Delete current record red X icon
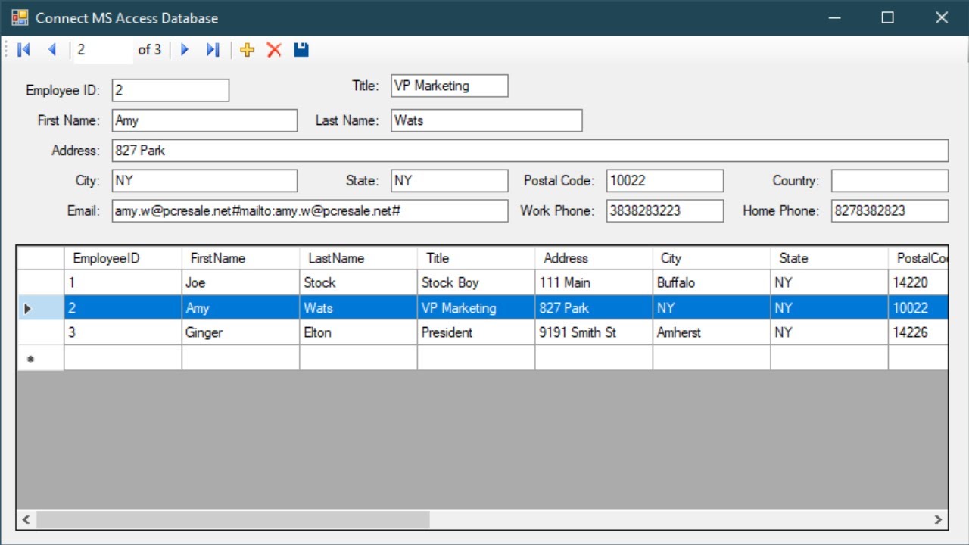 tap(274, 50)
